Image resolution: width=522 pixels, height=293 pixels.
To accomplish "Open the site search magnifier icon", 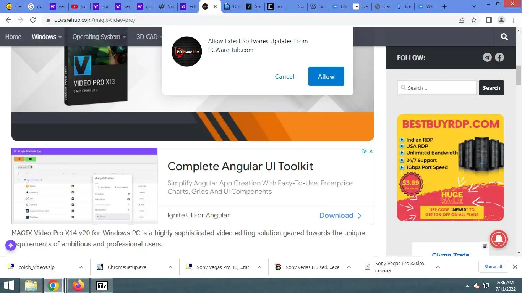I will [504, 37].
